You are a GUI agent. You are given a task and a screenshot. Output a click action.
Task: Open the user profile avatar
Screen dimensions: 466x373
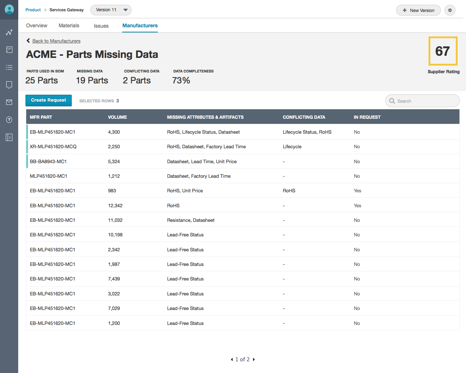tap(9, 9)
